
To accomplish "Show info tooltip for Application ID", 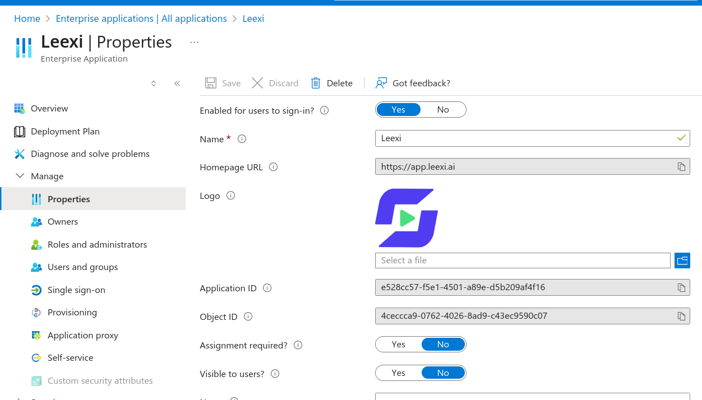I will click(x=267, y=288).
